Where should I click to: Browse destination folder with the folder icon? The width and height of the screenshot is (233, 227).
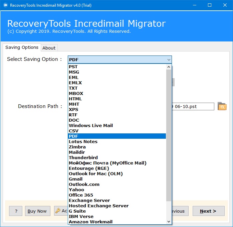(222, 106)
